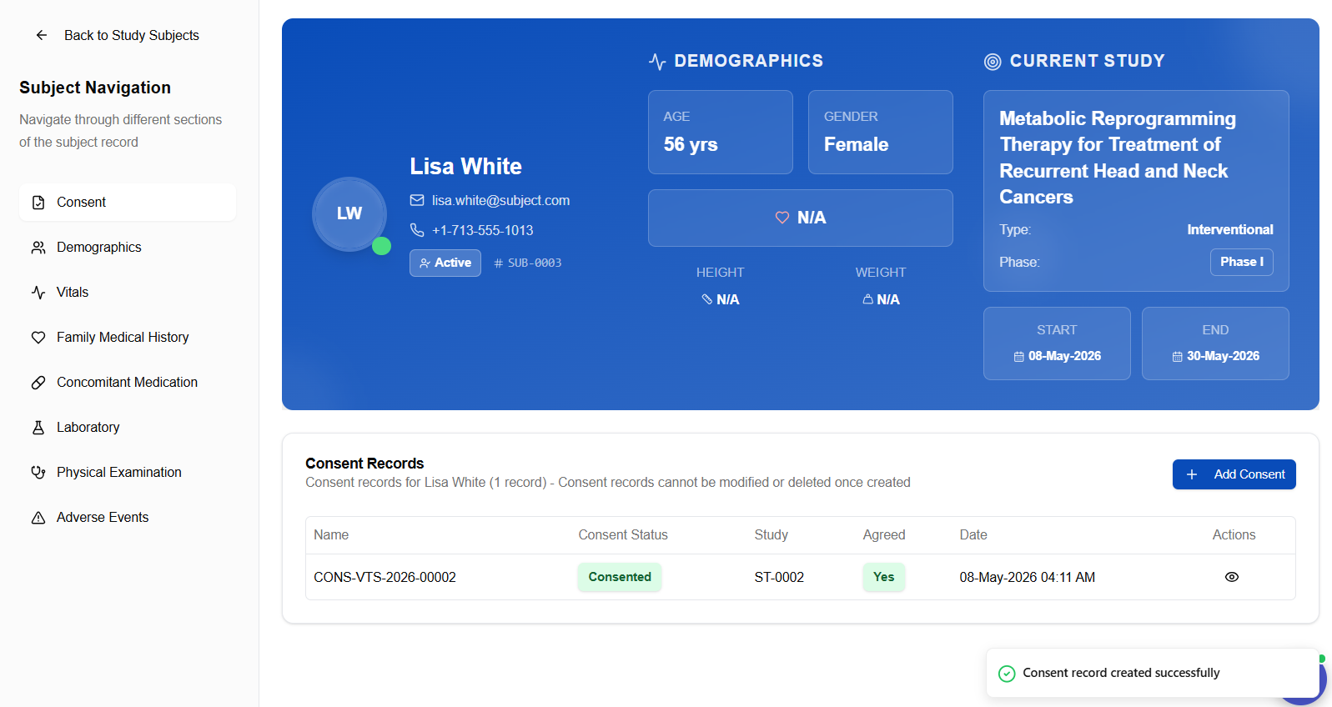Click the Consent Status column header
This screenshot has height=707, width=1332.
pyautogui.click(x=623, y=535)
